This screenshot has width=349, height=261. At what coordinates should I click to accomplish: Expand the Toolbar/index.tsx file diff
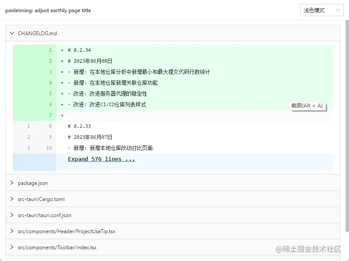tap(12, 247)
